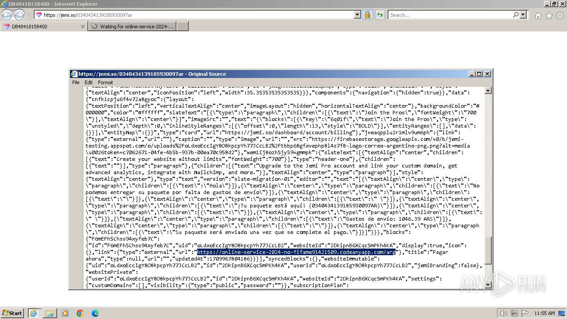Click the browser Back arrow button
Screen dimensions: 567x319
pos(7,15)
